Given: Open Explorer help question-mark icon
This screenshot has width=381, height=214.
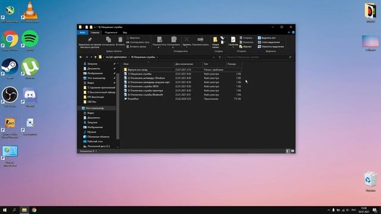Looking at the screenshot, I should (x=293, y=32).
